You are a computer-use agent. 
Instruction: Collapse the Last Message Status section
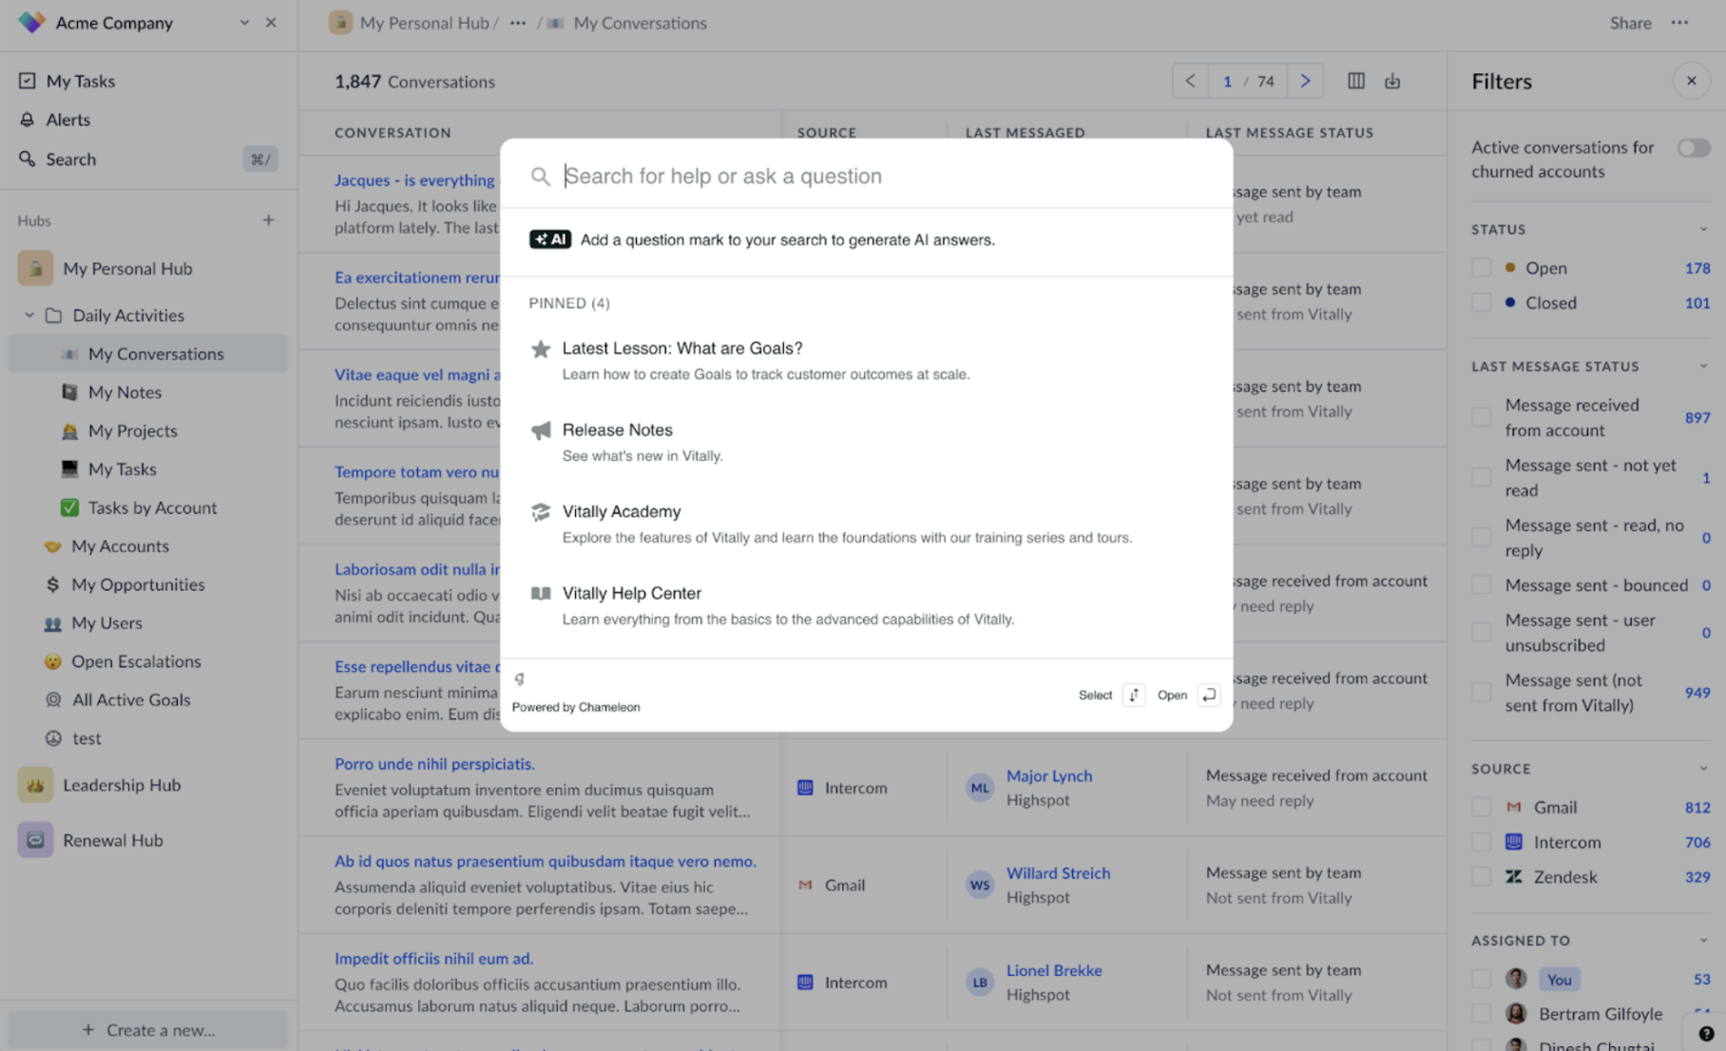click(x=1703, y=366)
